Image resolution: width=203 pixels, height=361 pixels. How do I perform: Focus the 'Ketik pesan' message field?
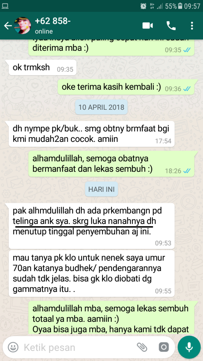point(77,347)
